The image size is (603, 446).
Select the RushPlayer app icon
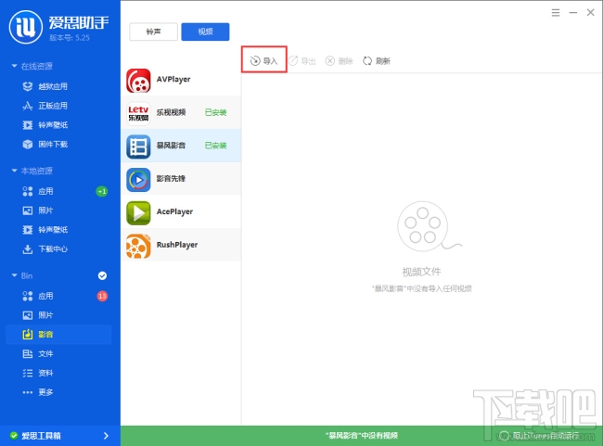point(138,246)
